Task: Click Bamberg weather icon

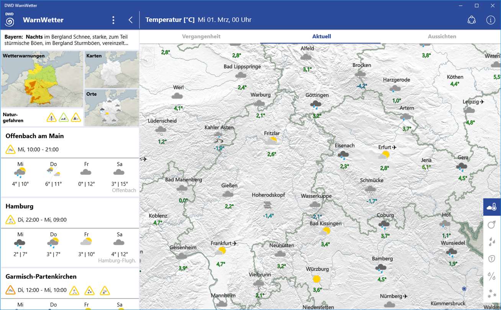Action: 381,268
